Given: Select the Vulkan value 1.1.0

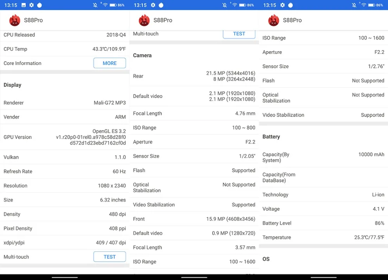Looking at the screenshot, I should pos(120,157).
